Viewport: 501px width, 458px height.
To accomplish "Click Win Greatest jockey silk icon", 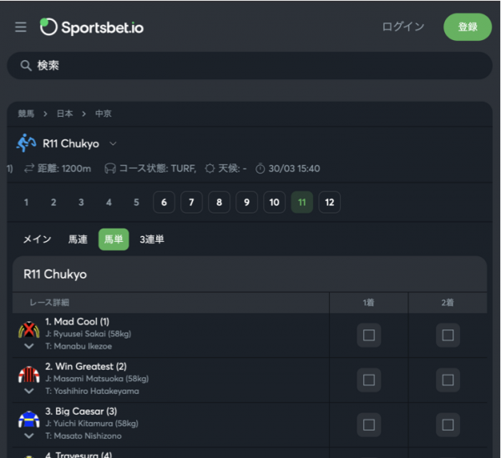I will 28,374.
